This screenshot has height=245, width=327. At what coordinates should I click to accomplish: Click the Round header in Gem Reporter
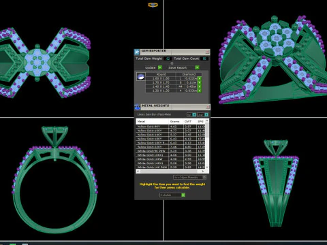pyautogui.click(x=161, y=74)
